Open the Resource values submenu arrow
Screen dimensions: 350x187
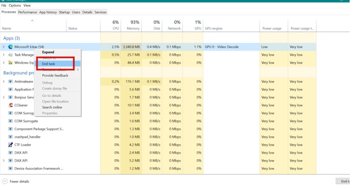pos(78,69)
